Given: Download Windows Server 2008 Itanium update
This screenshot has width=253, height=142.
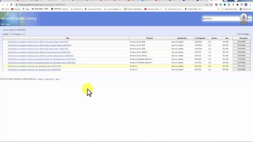Looking at the screenshot, I should pyautogui.click(x=242, y=45).
